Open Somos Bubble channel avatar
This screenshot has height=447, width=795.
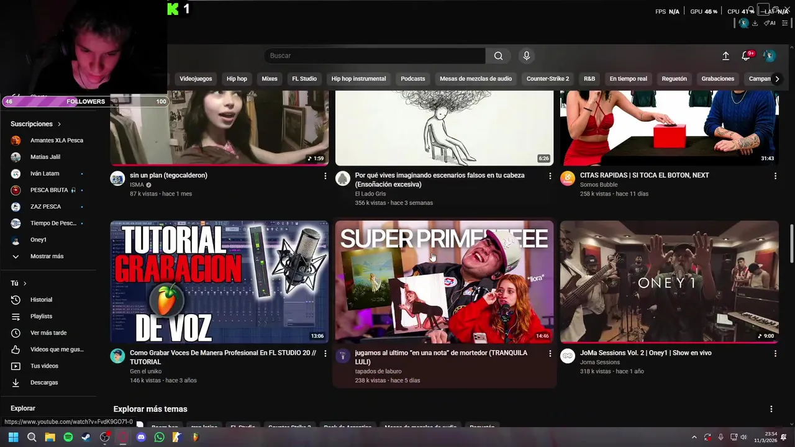click(x=568, y=179)
